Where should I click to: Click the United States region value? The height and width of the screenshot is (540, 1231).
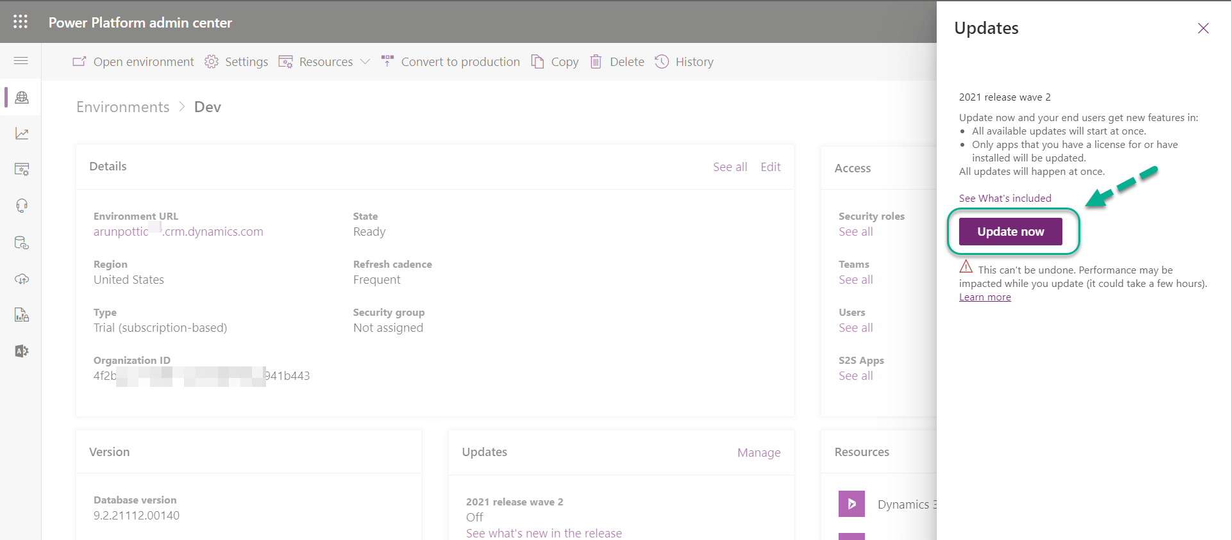point(129,279)
